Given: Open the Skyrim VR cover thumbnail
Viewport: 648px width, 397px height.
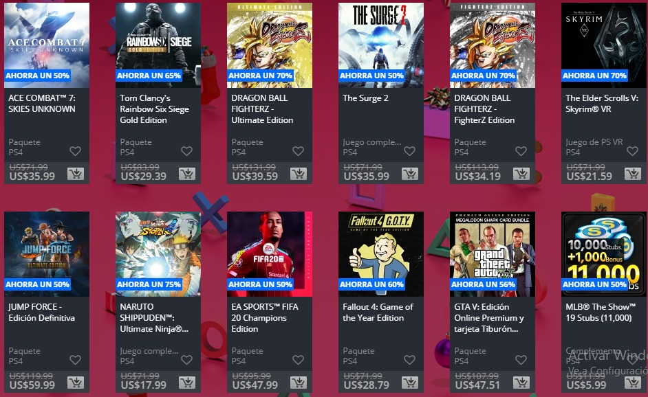Looking at the screenshot, I should tap(604, 45).
